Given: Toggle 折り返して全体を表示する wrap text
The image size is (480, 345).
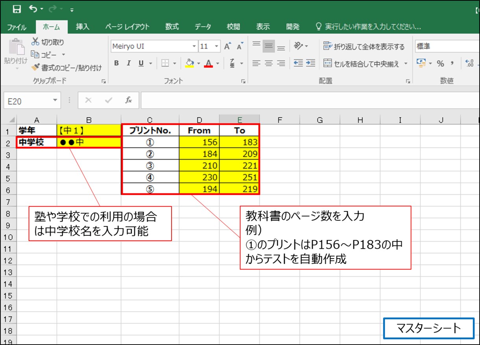Looking at the screenshot, I should coord(364,47).
